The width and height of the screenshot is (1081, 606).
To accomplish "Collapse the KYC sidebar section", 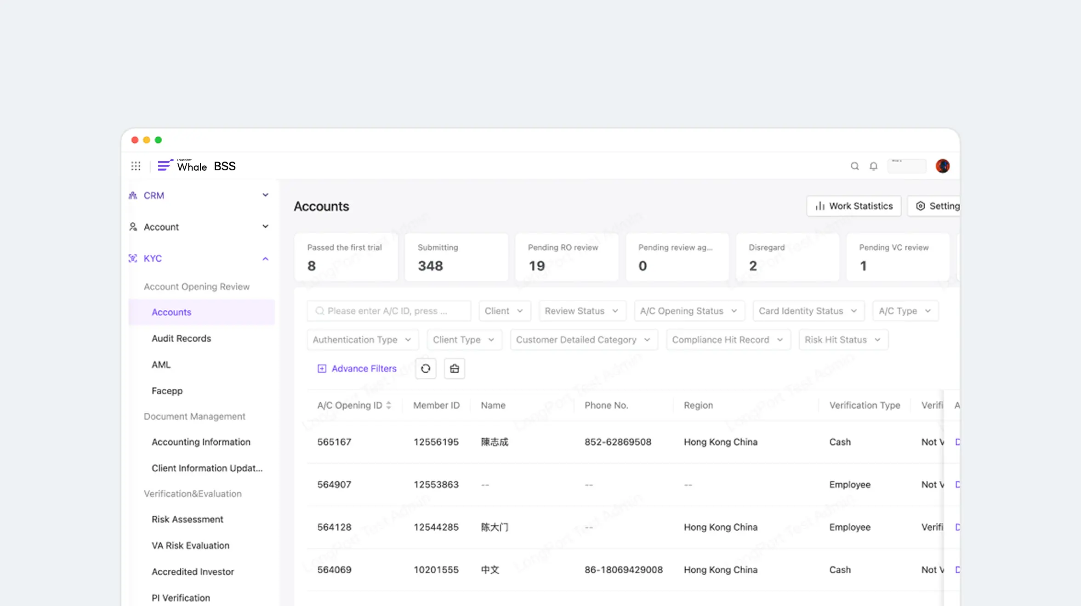I will coord(265,258).
